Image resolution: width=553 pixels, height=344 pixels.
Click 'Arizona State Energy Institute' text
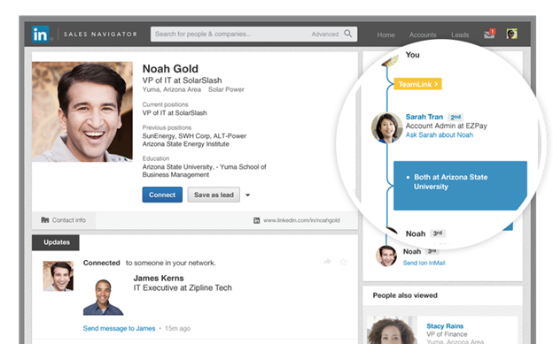[186, 144]
